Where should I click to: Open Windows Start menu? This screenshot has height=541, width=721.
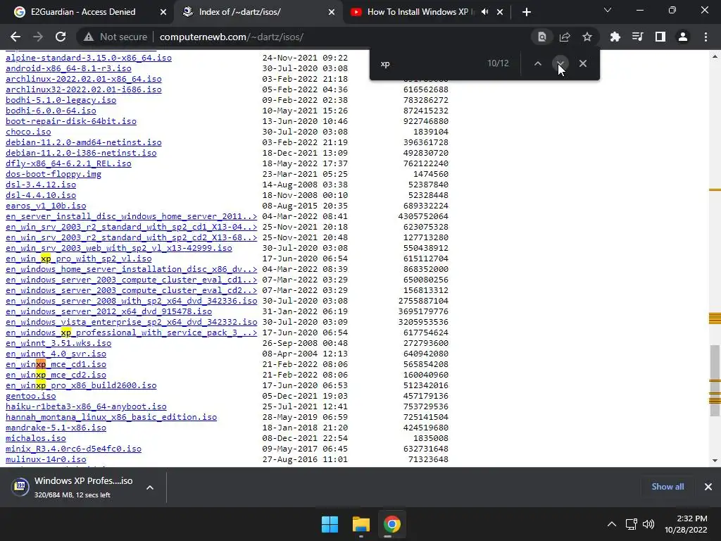(x=330, y=524)
